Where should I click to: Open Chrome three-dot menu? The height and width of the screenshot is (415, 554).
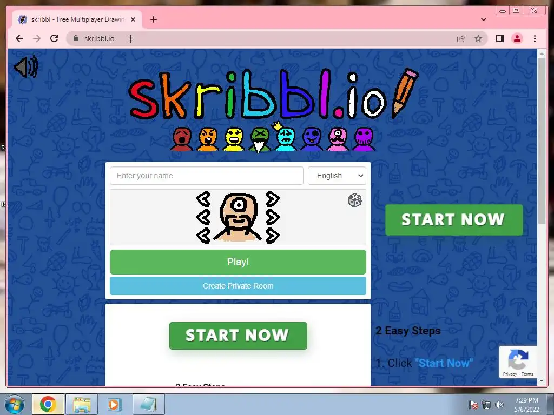pos(535,38)
